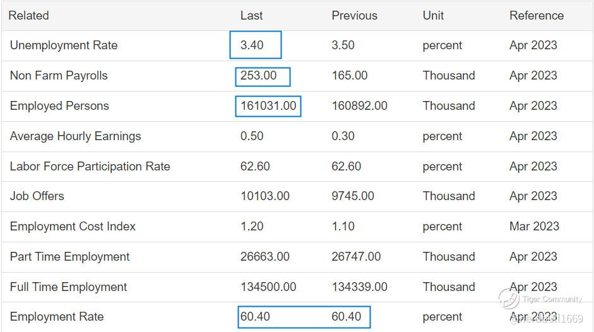Click the 60.40 Employment Rate last value
This screenshot has width=594, height=332.
(x=255, y=317)
